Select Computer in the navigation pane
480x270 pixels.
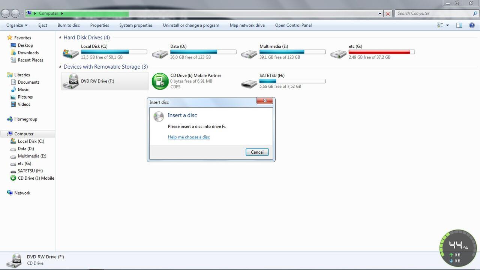click(x=24, y=134)
